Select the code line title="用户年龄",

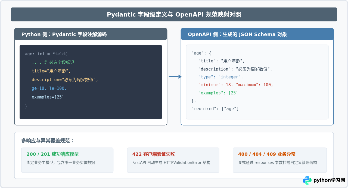tap(51, 71)
